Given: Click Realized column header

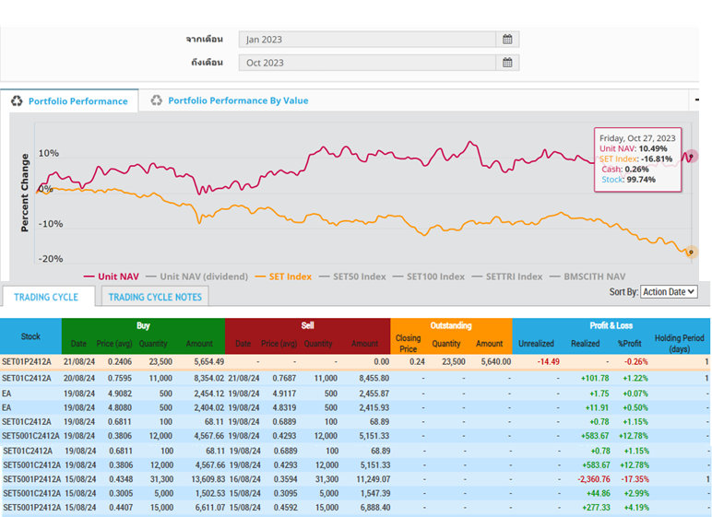Looking at the screenshot, I should coord(585,344).
